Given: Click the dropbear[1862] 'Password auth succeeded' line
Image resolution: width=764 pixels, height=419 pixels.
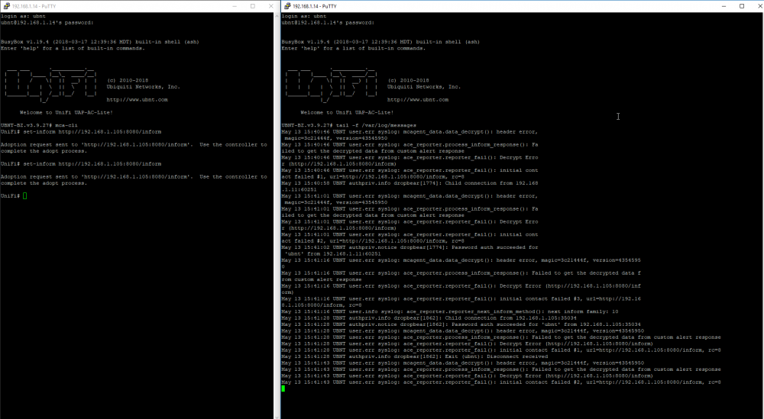Looking at the screenshot, I should coord(461,324).
